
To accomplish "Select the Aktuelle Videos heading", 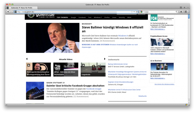I will tap(66, 59).
